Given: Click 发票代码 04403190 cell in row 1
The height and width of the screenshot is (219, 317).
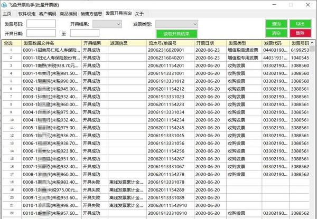Looking at the screenshot, I should (x=275, y=50).
